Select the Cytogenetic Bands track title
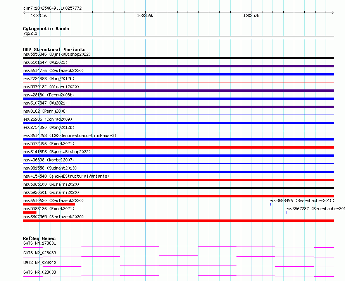This screenshot has width=345, height=281. click(x=46, y=29)
